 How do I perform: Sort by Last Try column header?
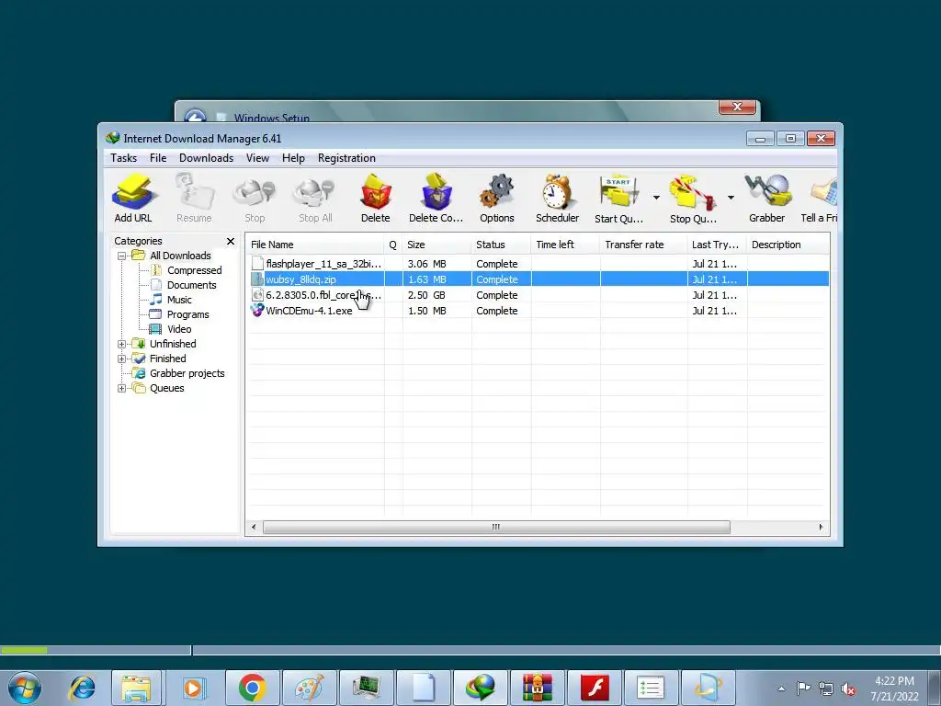[717, 245]
